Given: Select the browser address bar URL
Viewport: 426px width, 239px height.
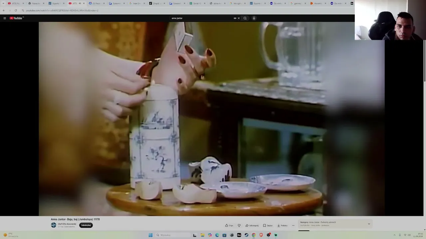Looking at the screenshot, I should pos(63,10).
